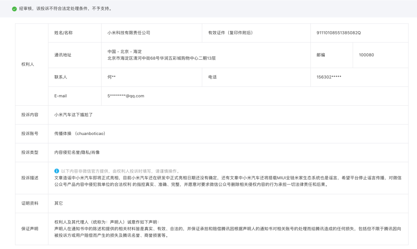Screen dimensions: 417x249
Task: Click the 电话 label cell
Action: (x=256, y=77)
